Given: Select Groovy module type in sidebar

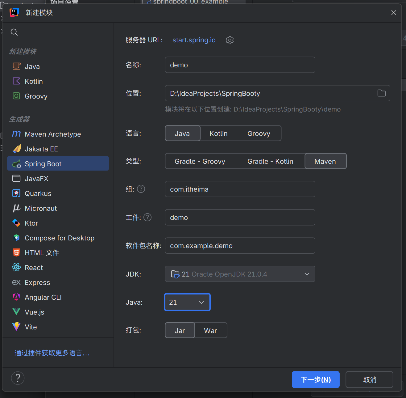Looking at the screenshot, I should click(x=58, y=96).
